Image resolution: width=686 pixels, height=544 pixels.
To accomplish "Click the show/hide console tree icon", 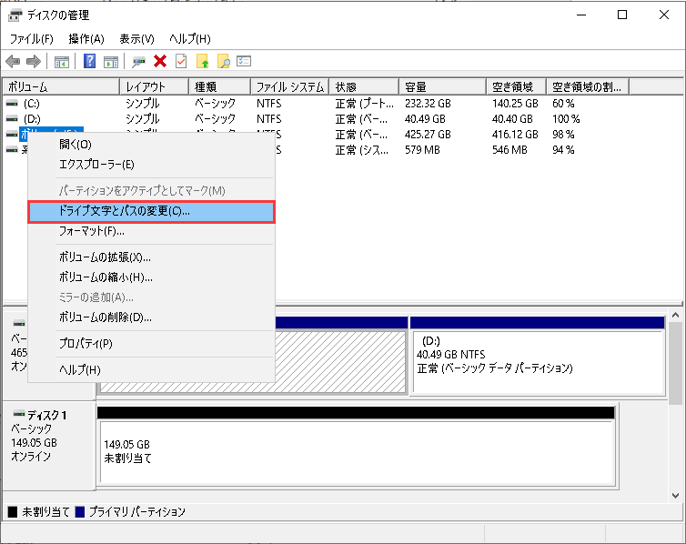I will [62, 62].
